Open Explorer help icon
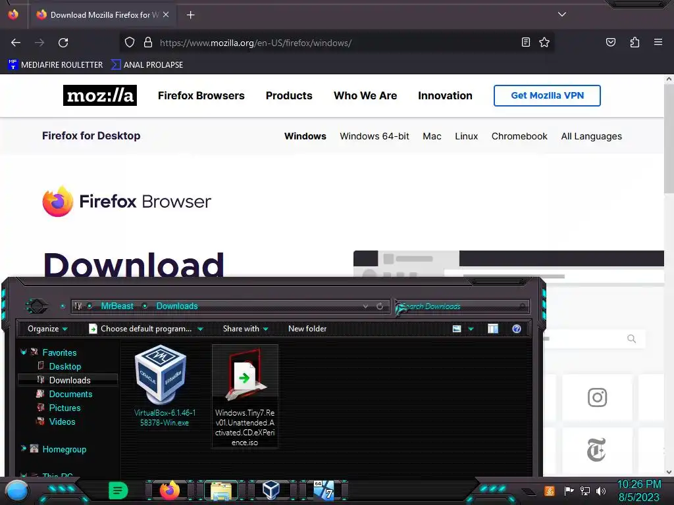Screen dimensions: 674x505 tap(517, 329)
